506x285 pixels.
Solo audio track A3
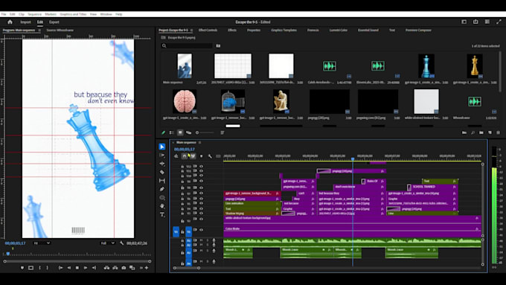[x=208, y=251]
